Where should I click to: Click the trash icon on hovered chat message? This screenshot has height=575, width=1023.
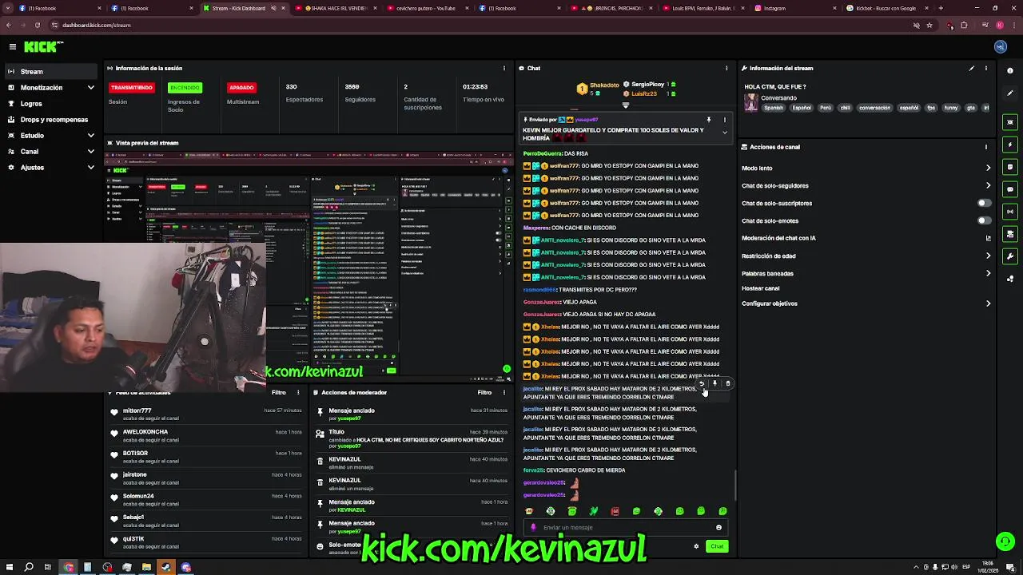point(728,384)
